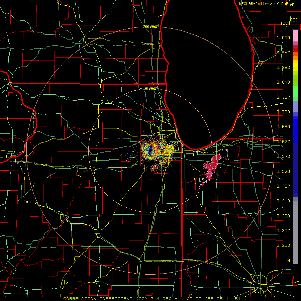Click the 0.467 scale label

283,186
